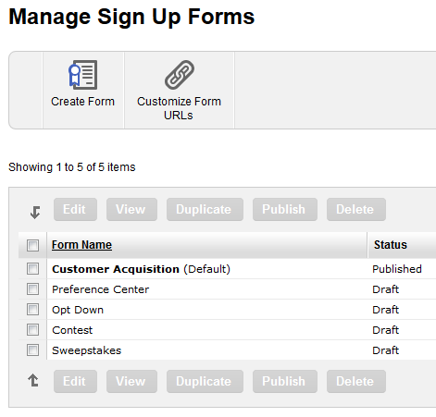436x417 pixels.
Task: Click the top Edit button
Action: coord(75,209)
